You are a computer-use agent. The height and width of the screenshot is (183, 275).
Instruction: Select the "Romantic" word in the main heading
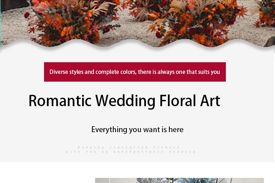60,101
